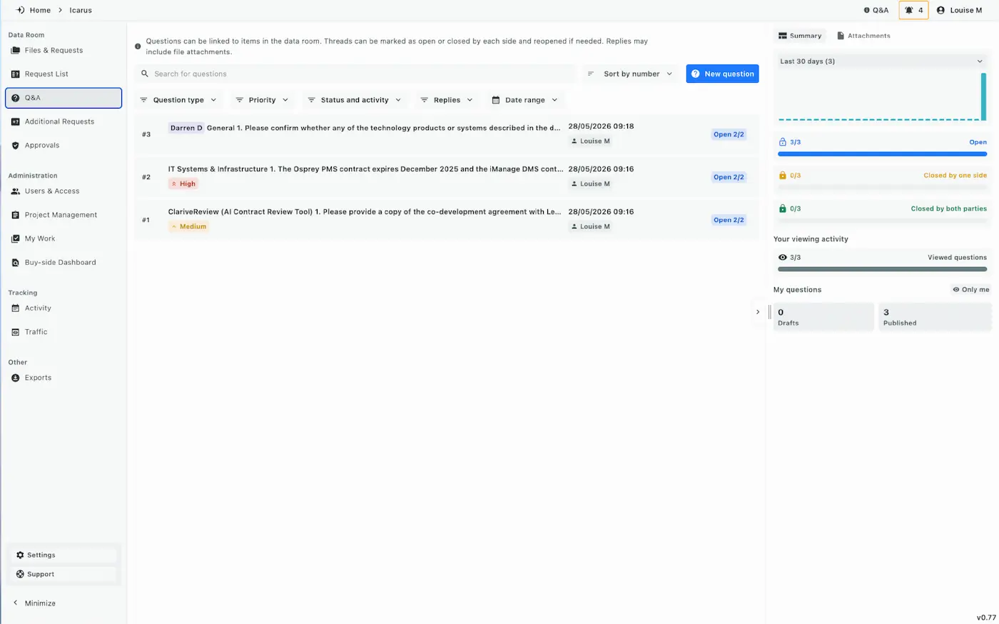Open question #3 General from Darren D
This screenshot has width=999, height=624.
tap(447, 134)
